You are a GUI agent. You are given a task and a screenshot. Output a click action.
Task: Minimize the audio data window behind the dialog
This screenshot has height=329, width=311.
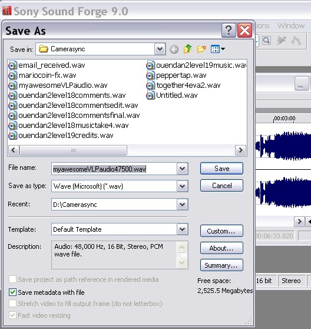(301, 84)
